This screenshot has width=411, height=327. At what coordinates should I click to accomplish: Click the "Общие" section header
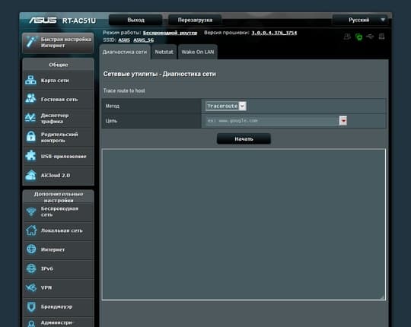(x=59, y=65)
